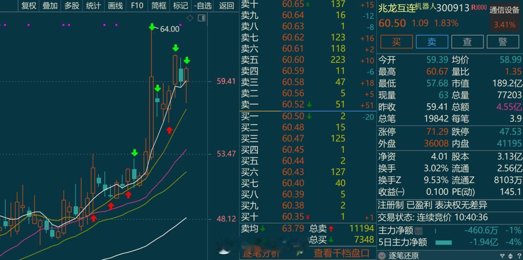The image size is (523, 260).
Task: Select the 卖一 price 60.52
Action: (x=293, y=105)
